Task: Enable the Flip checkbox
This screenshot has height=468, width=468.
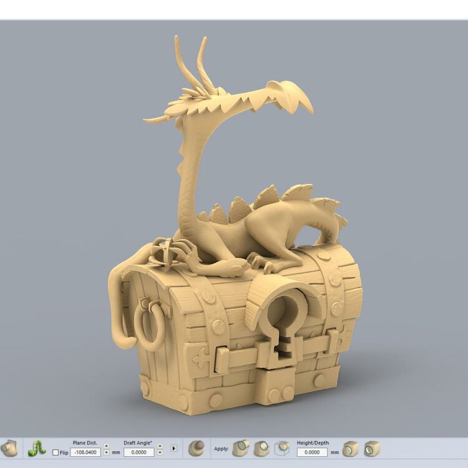Action: [56, 452]
